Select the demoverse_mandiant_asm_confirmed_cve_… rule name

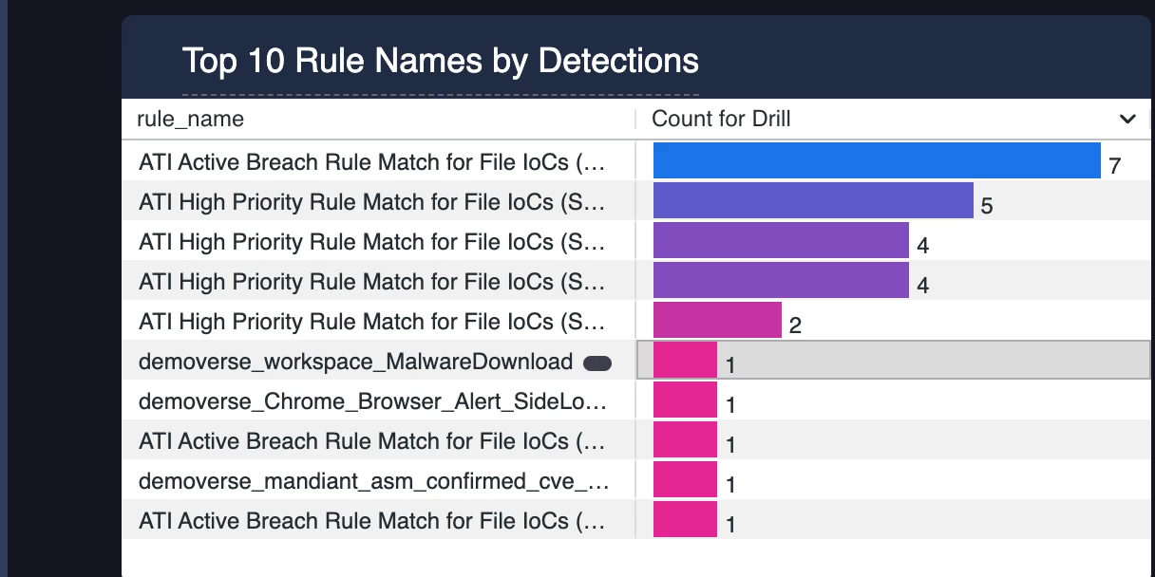pyautogui.click(x=374, y=481)
